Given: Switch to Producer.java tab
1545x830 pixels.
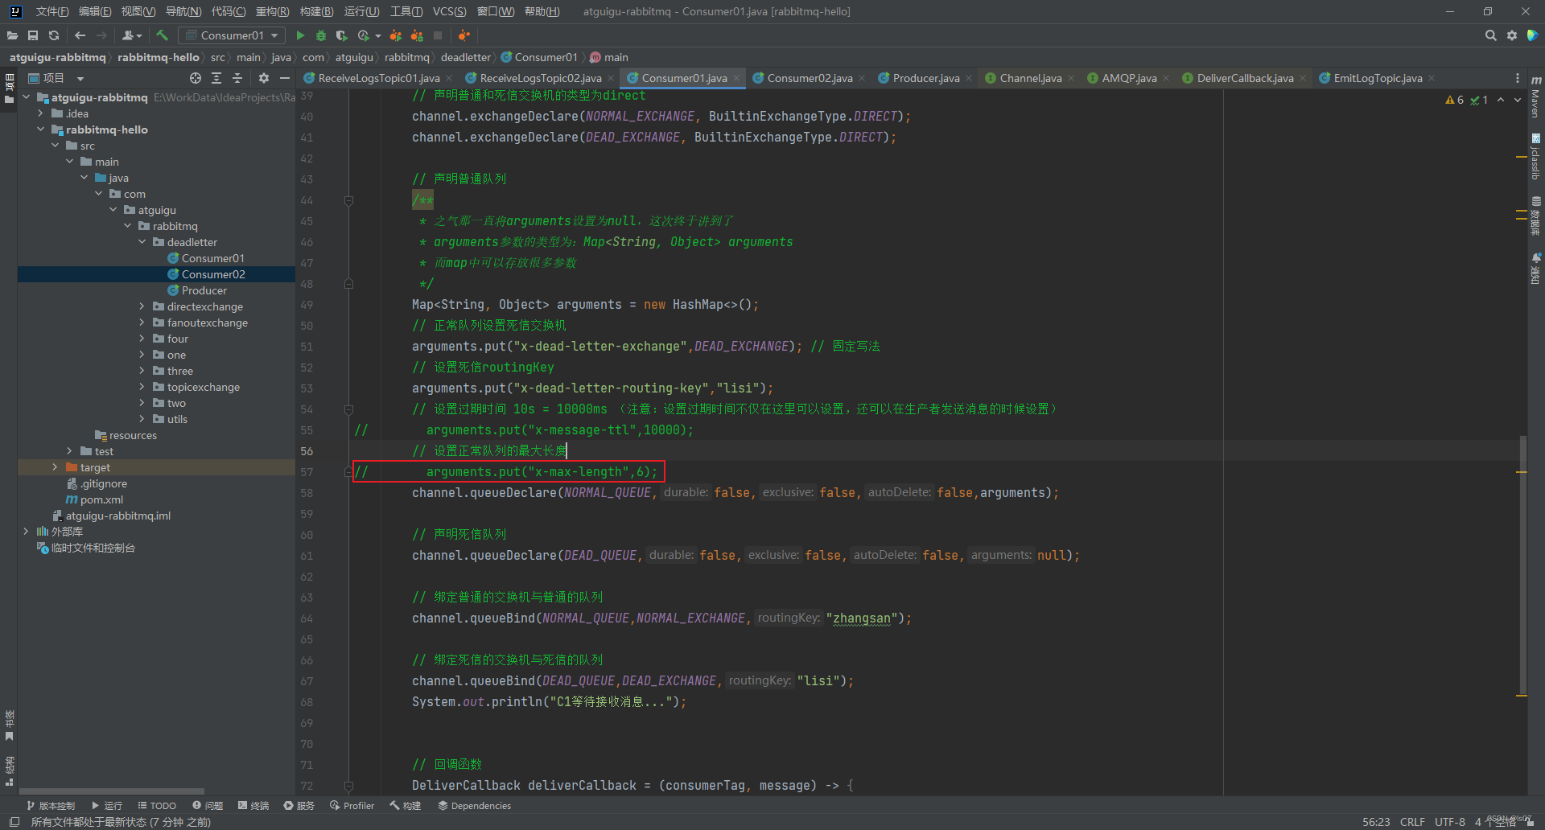Looking at the screenshot, I should [x=925, y=78].
